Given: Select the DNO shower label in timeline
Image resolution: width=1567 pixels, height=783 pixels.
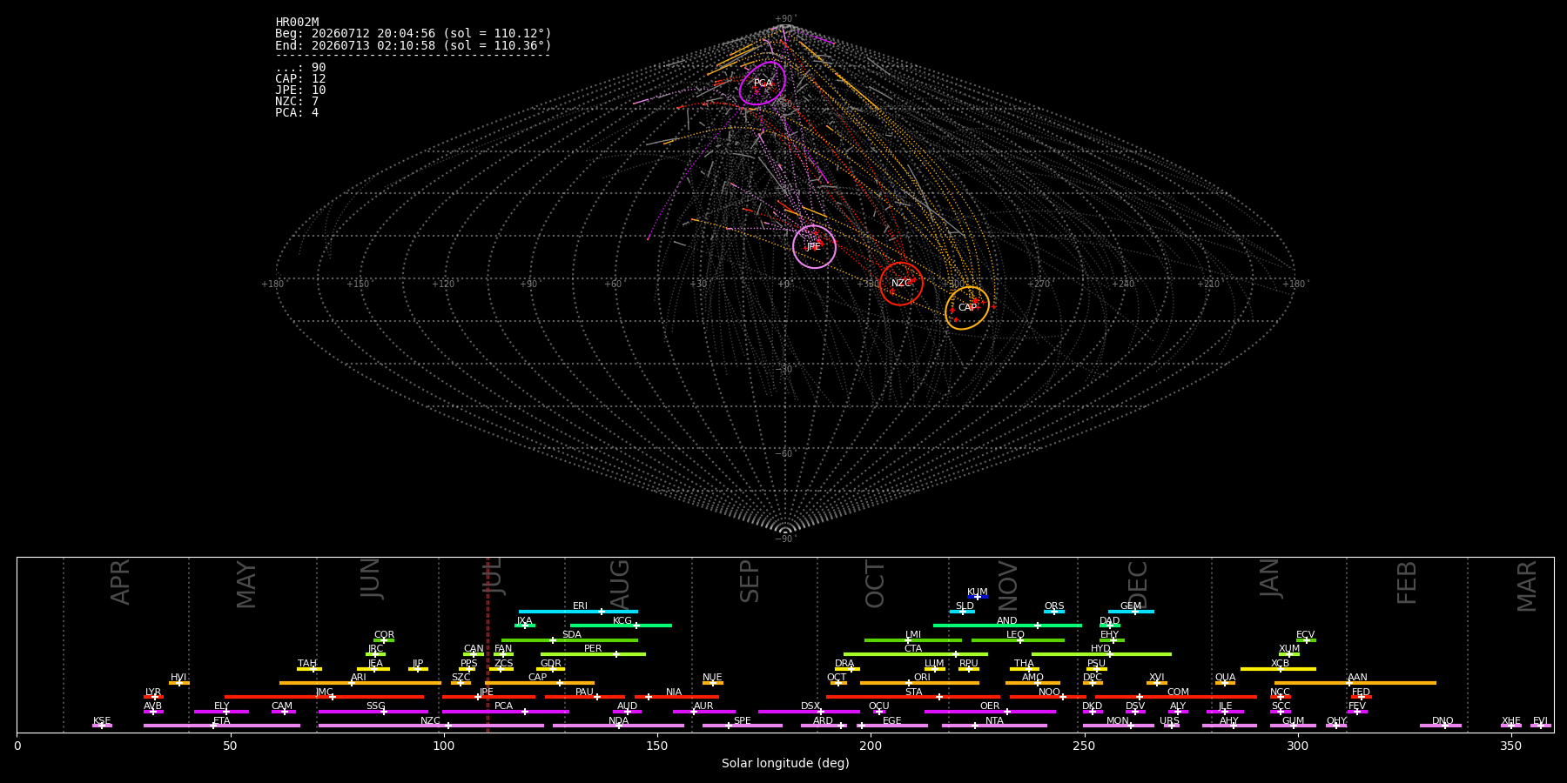Looking at the screenshot, I should (1443, 721).
